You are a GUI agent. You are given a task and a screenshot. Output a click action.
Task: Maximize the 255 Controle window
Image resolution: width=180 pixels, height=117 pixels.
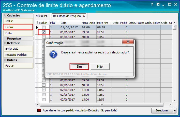click(x=170, y=4)
